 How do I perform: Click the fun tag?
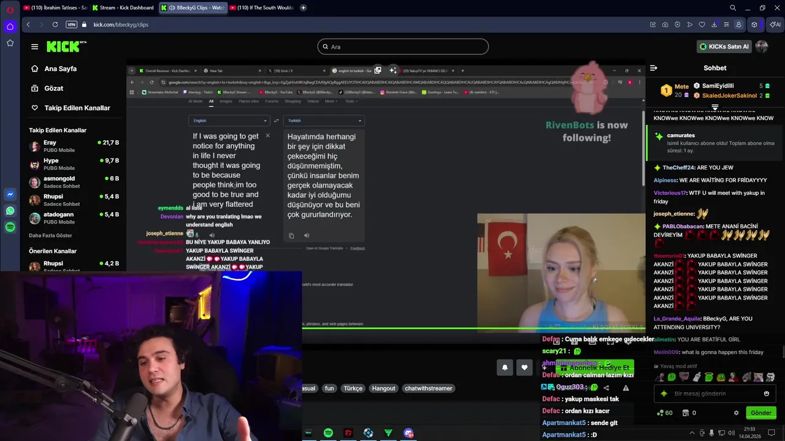pyautogui.click(x=329, y=388)
